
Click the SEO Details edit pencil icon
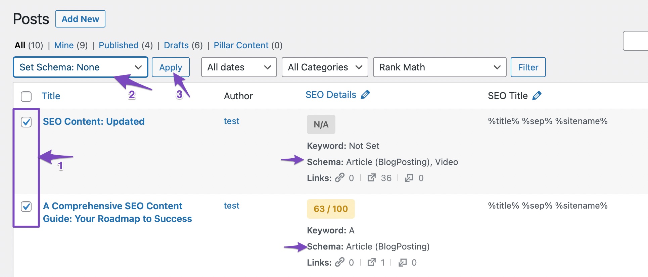[365, 95]
